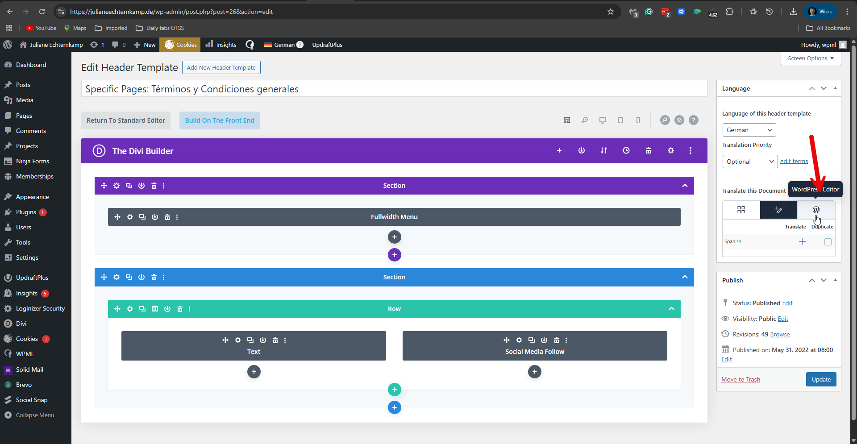Open Divi Builder history clock icon
Image resolution: width=857 pixels, height=444 pixels.
point(626,151)
